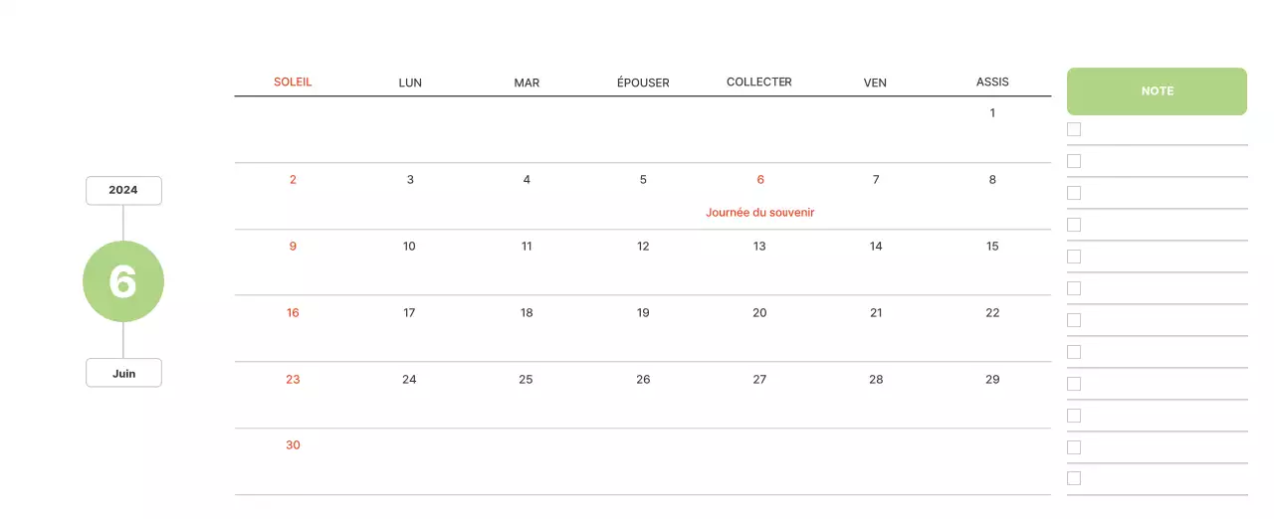This screenshot has height=519, width=1274.
Task: Click the green NOTE header button
Action: 1157,90
